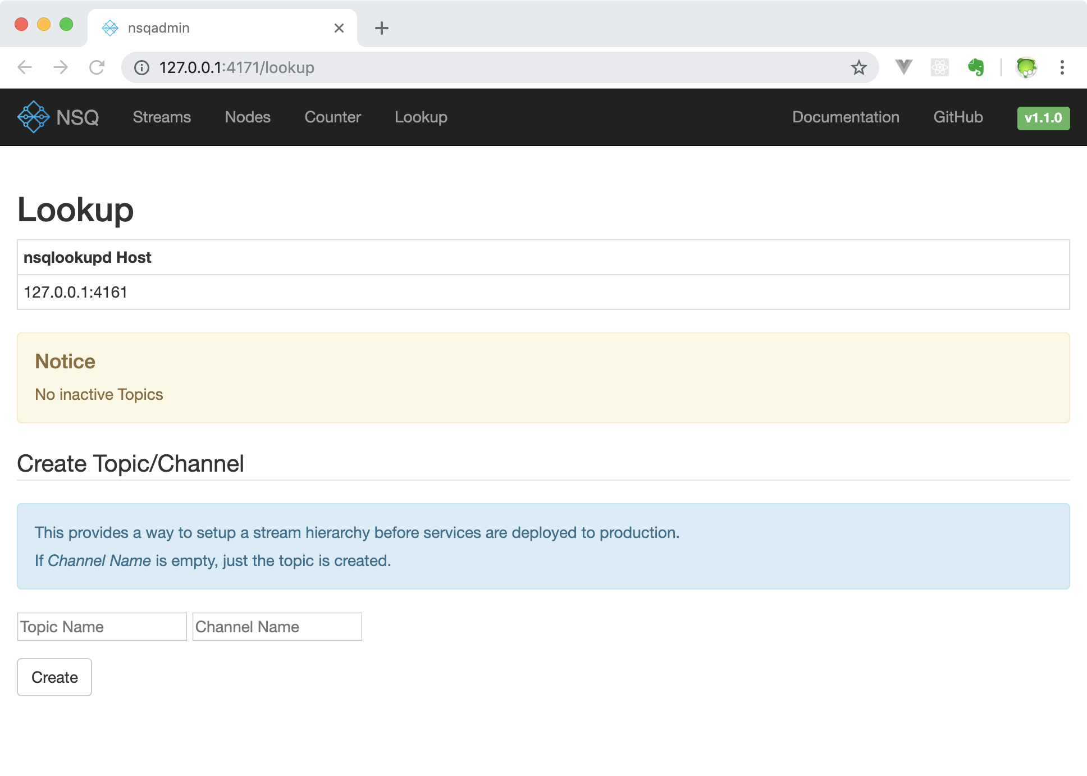Image resolution: width=1087 pixels, height=776 pixels.
Task: Click the Channel Name input
Action: 277,627
